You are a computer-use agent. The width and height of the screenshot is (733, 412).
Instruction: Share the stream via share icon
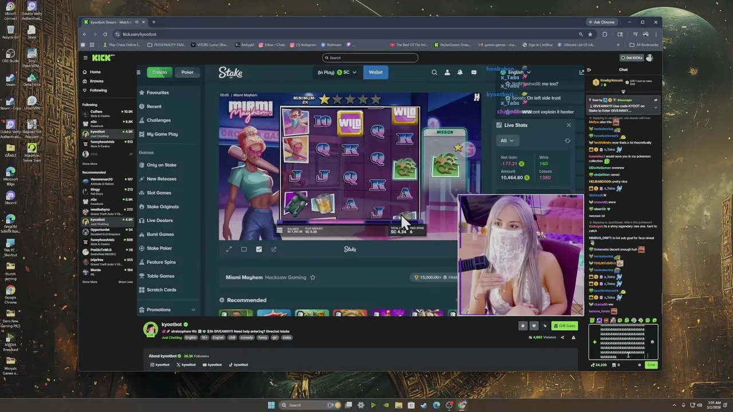tap(562, 337)
